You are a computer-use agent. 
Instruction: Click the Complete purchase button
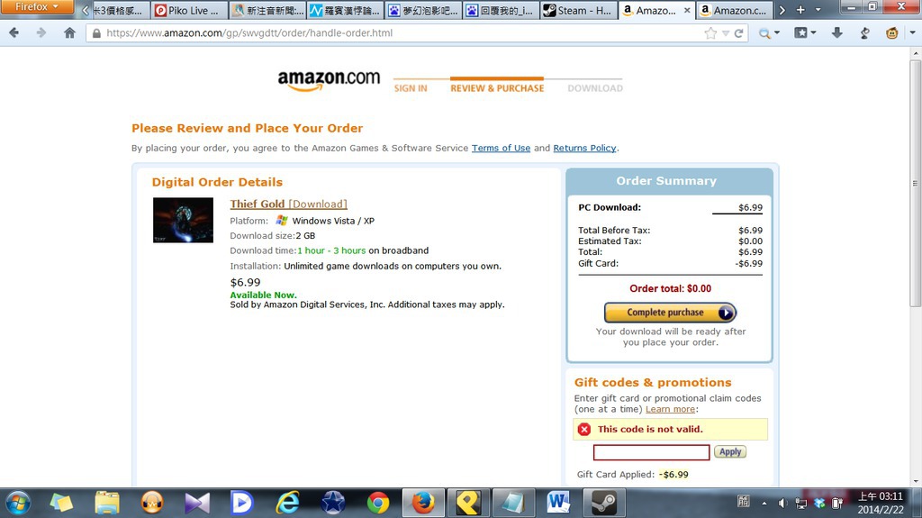(670, 313)
